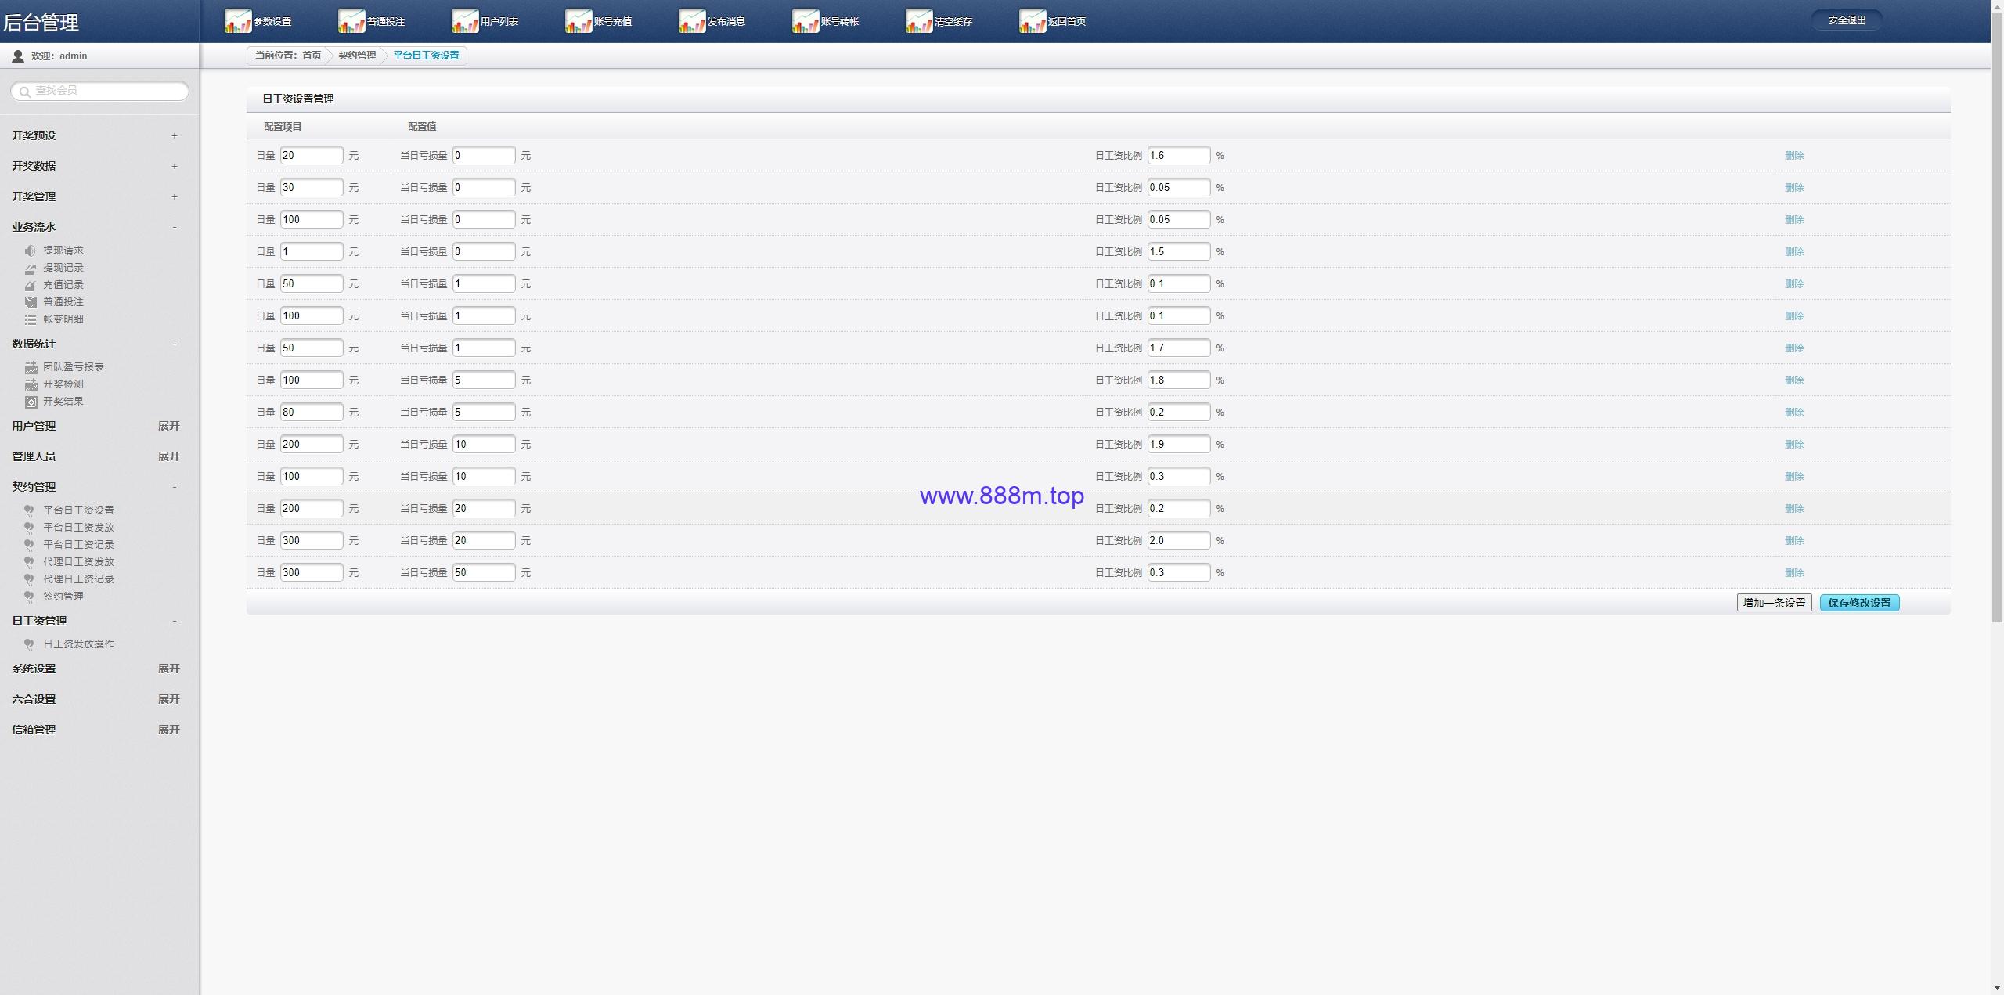Open 平台日工资设置 in the sidebar
This screenshot has height=995, width=2004.
point(78,510)
